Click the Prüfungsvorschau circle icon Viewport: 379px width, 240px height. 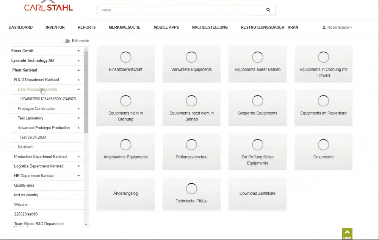[x=191, y=144]
